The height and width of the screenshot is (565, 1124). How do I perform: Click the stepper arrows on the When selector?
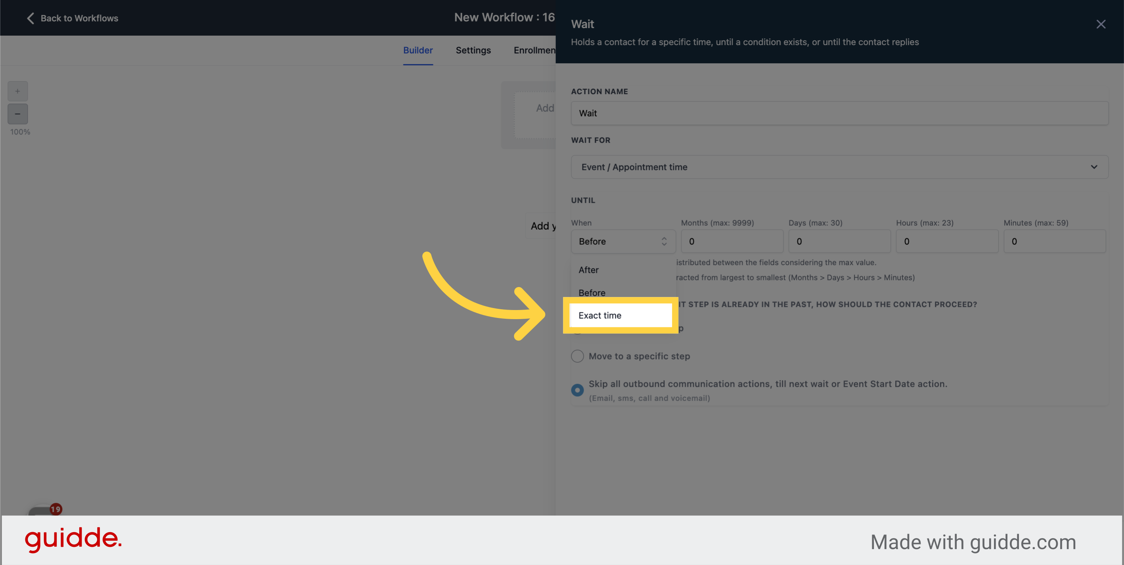664,242
